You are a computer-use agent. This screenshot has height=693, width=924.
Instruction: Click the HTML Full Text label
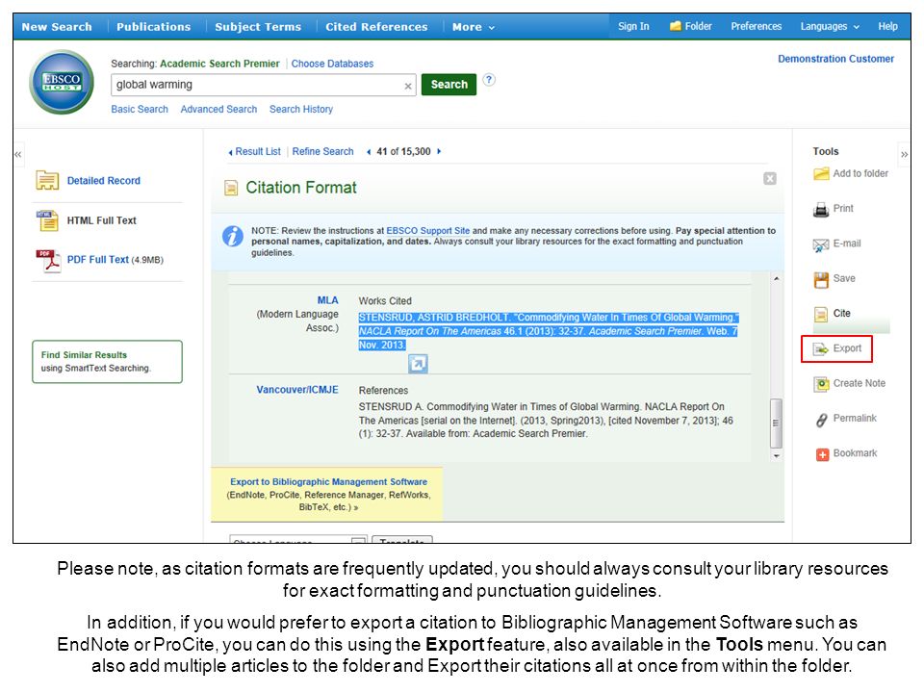(x=101, y=220)
